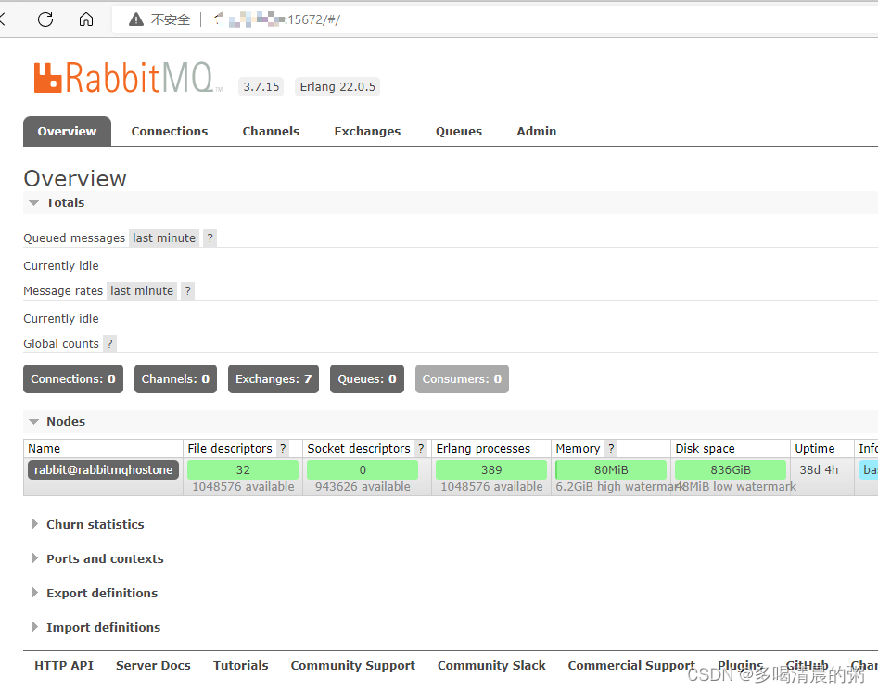
Task: Expand the Import definitions section
Action: tap(103, 628)
